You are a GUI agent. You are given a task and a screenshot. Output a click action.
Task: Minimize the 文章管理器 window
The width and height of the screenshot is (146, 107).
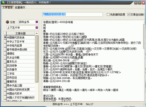point(136,3)
